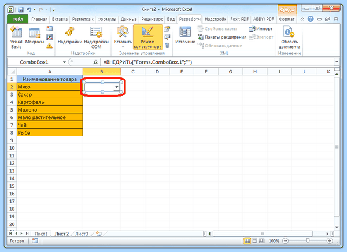Zoom out with minus button

click(x=286, y=240)
